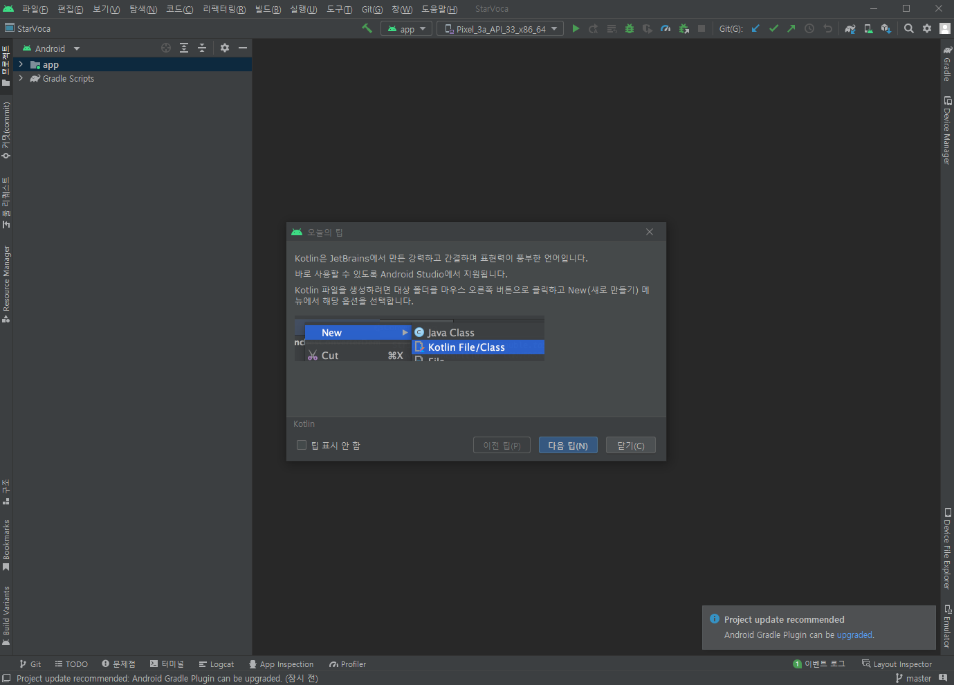
Task: Click the Debug app bug icon
Action: [630, 28]
